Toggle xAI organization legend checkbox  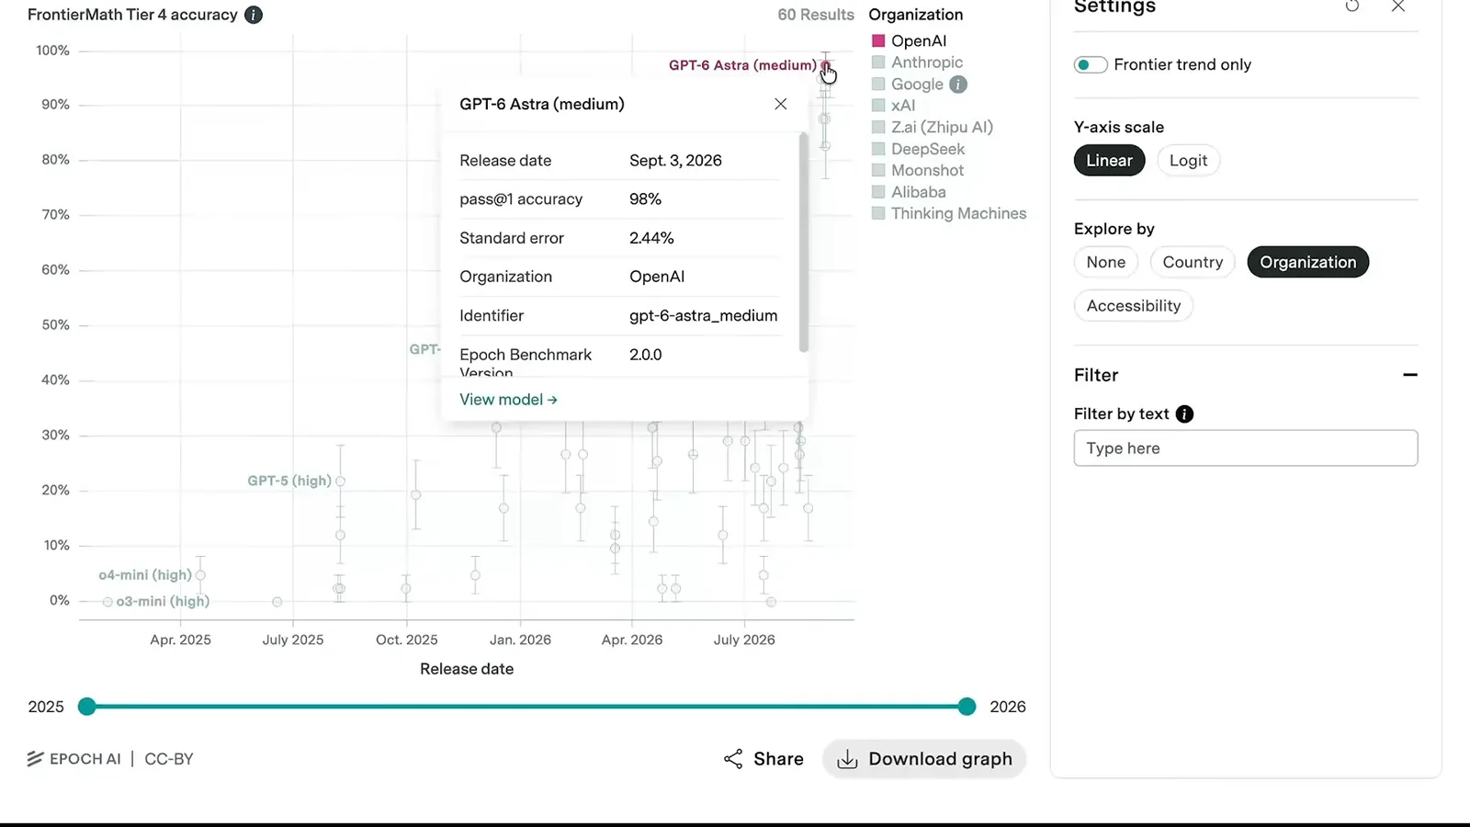pyautogui.click(x=878, y=106)
